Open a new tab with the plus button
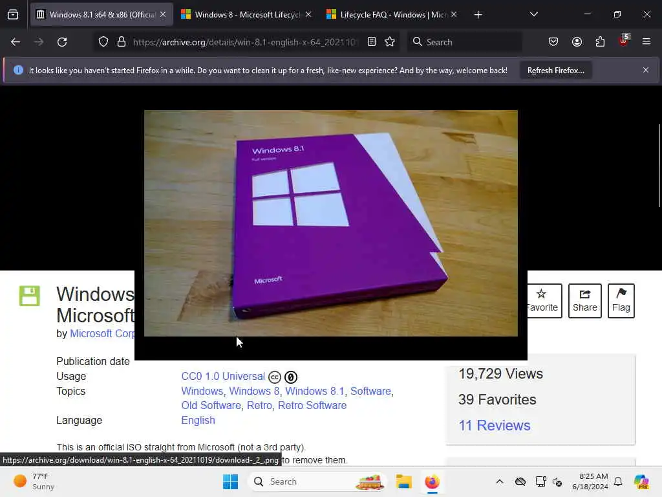This screenshot has height=497, width=662. (x=478, y=15)
